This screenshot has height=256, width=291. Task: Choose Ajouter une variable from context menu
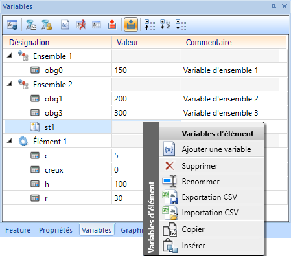pos(211,149)
